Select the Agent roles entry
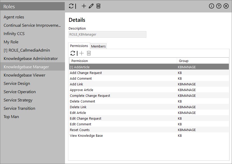 click(33, 17)
